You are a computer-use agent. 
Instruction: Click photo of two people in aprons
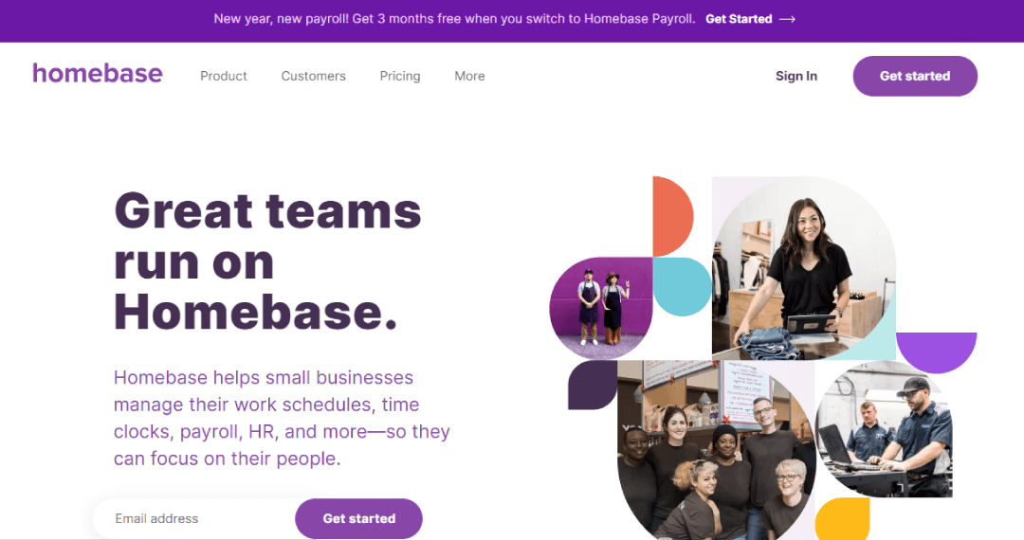[x=601, y=308]
